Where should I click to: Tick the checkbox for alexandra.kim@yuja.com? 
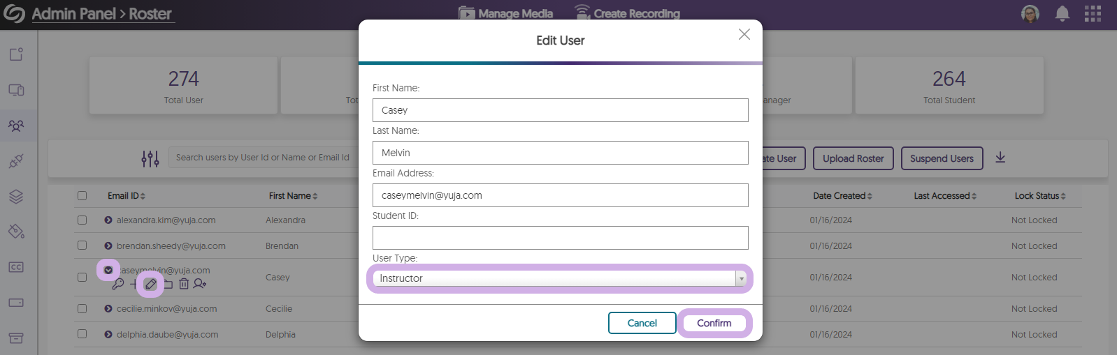point(82,220)
